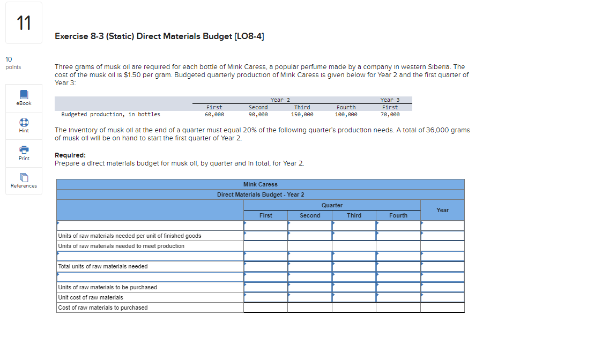Select the question number 11 tile

tap(23, 22)
